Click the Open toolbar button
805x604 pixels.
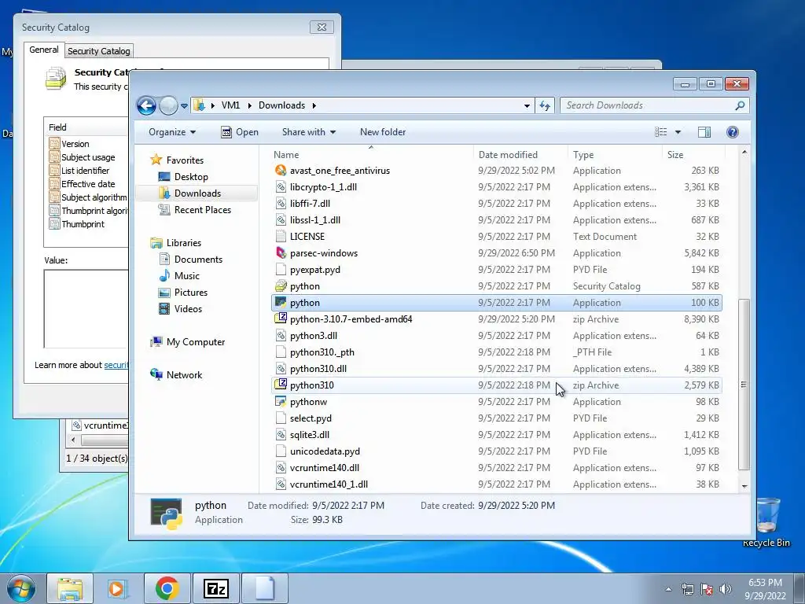point(240,132)
